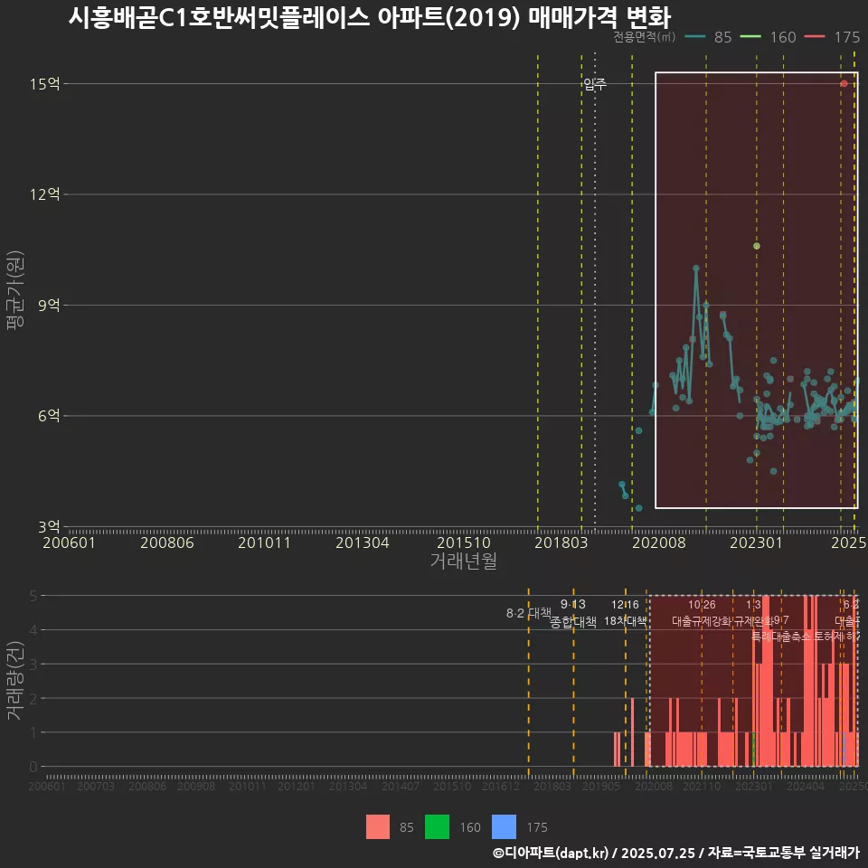
Task: Click the 입주 move-in marker label
Action: click(x=595, y=84)
